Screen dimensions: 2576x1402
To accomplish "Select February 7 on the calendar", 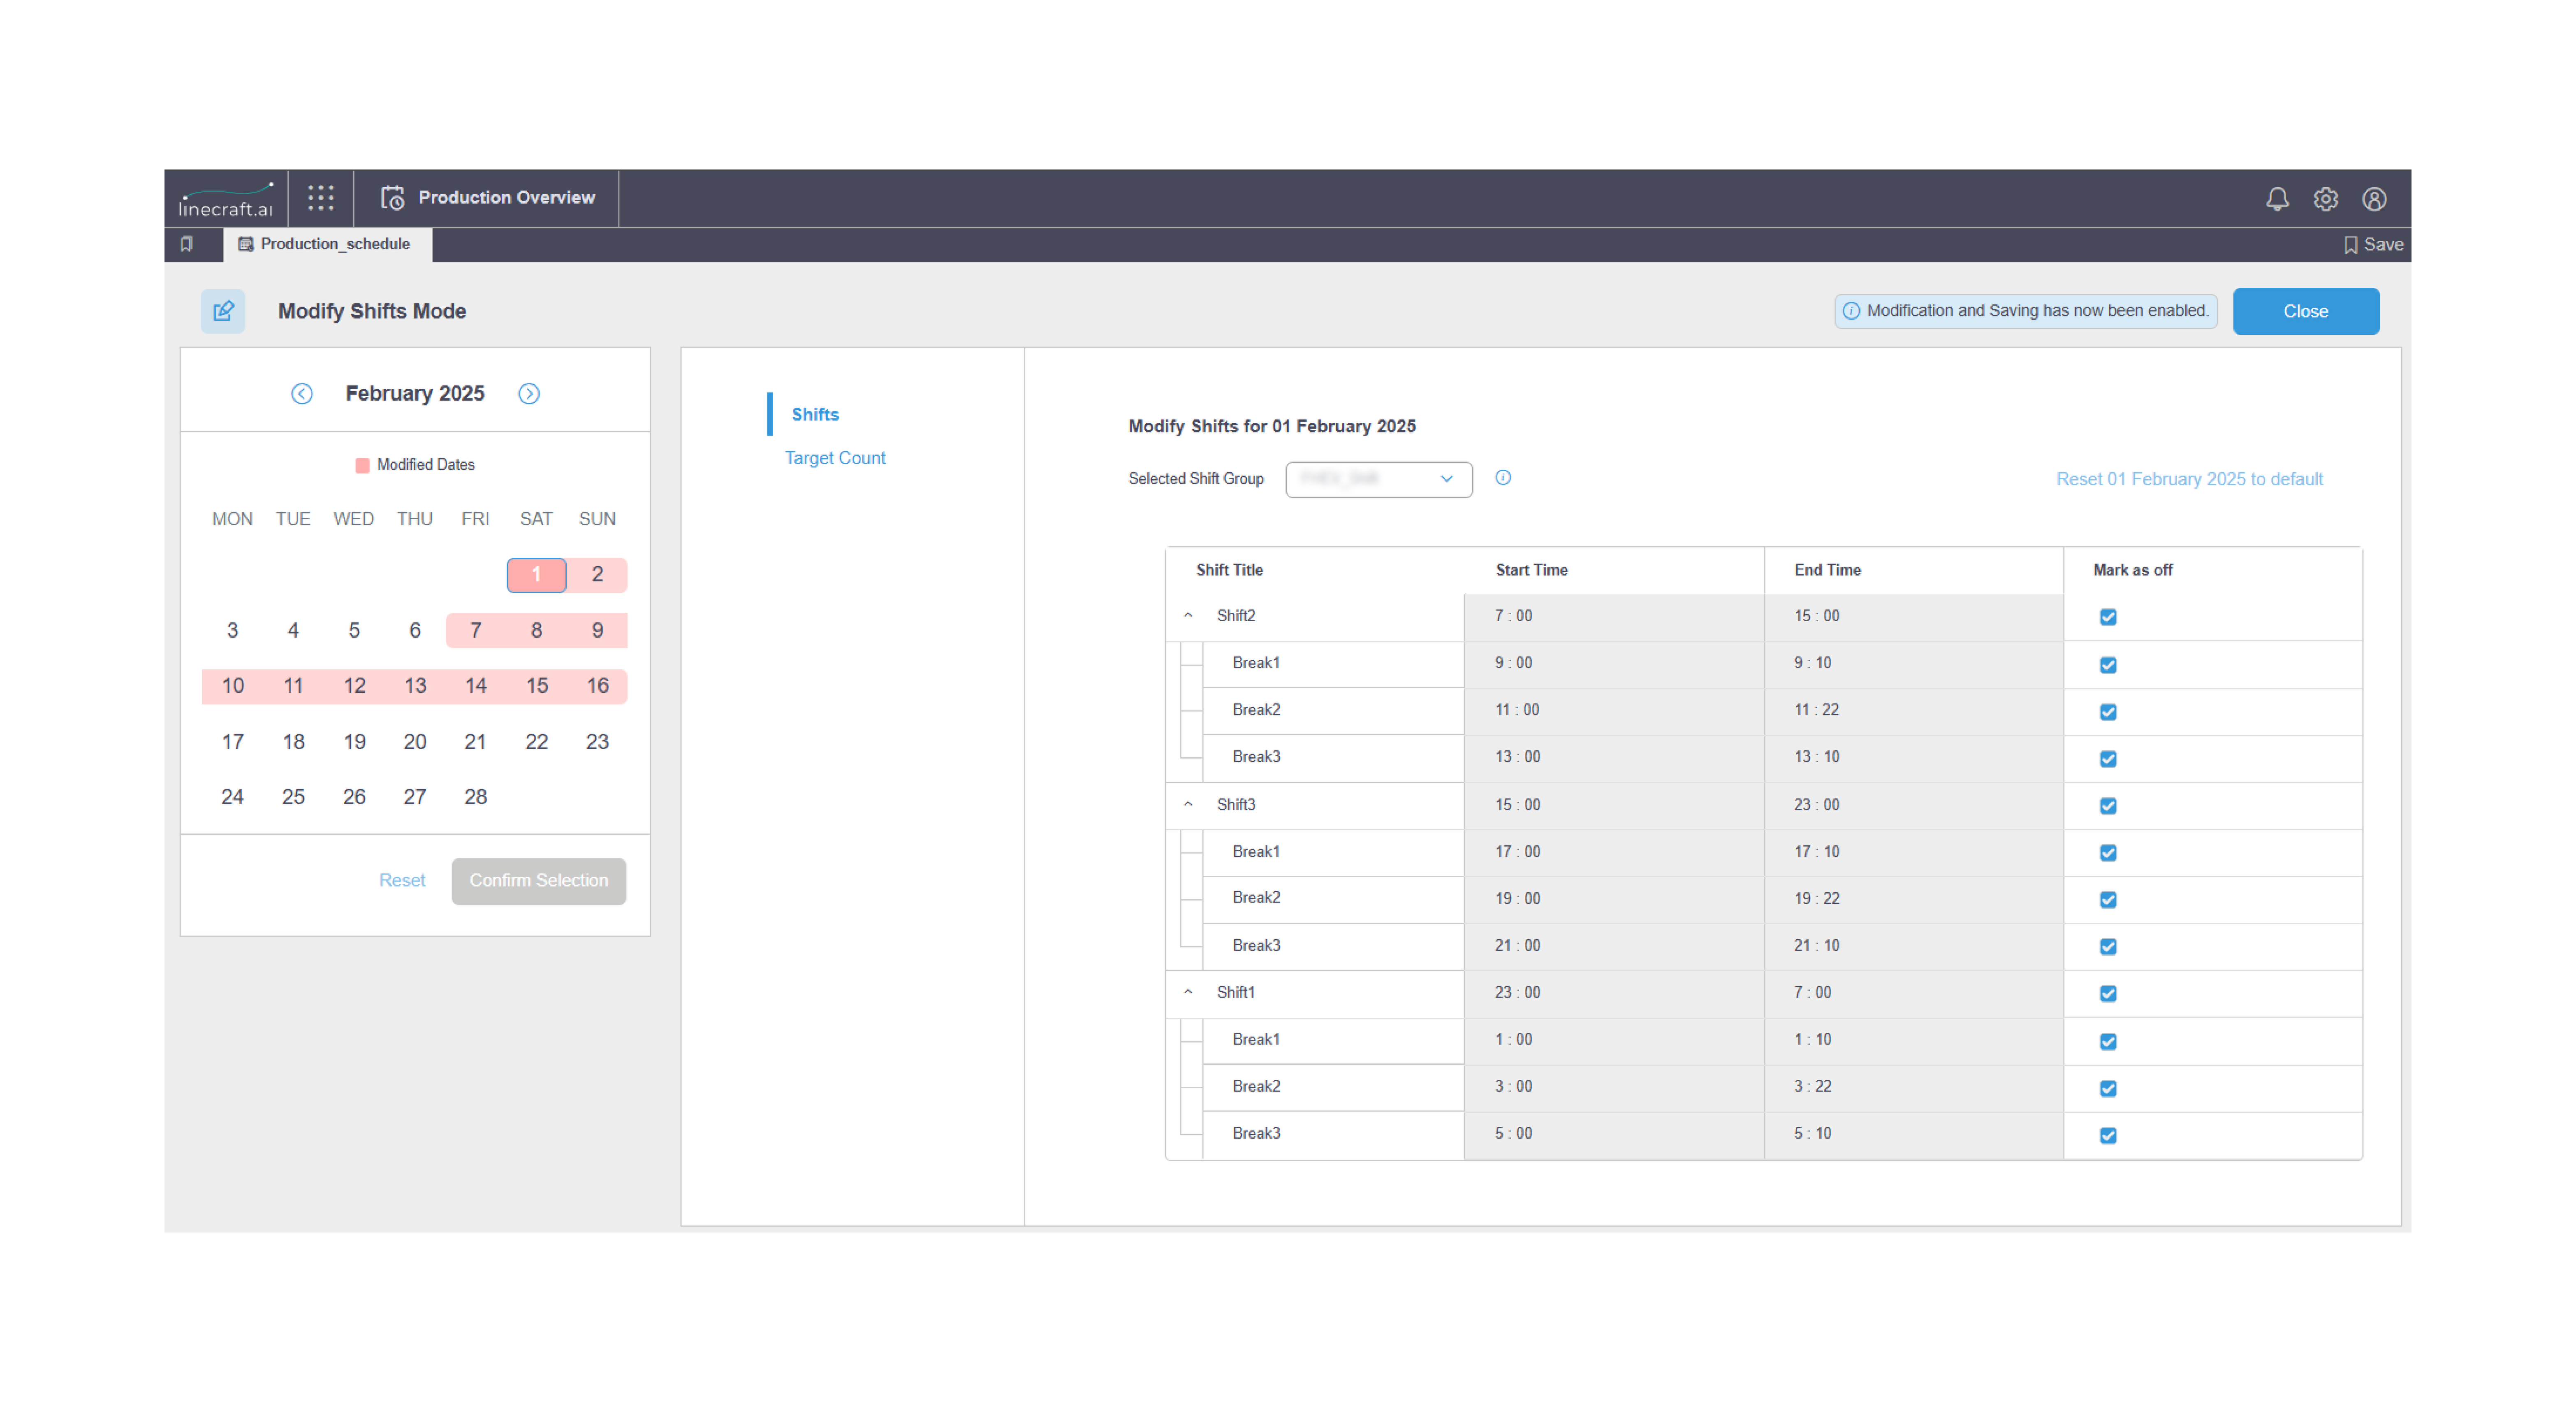I will click(x=476, y=631).
